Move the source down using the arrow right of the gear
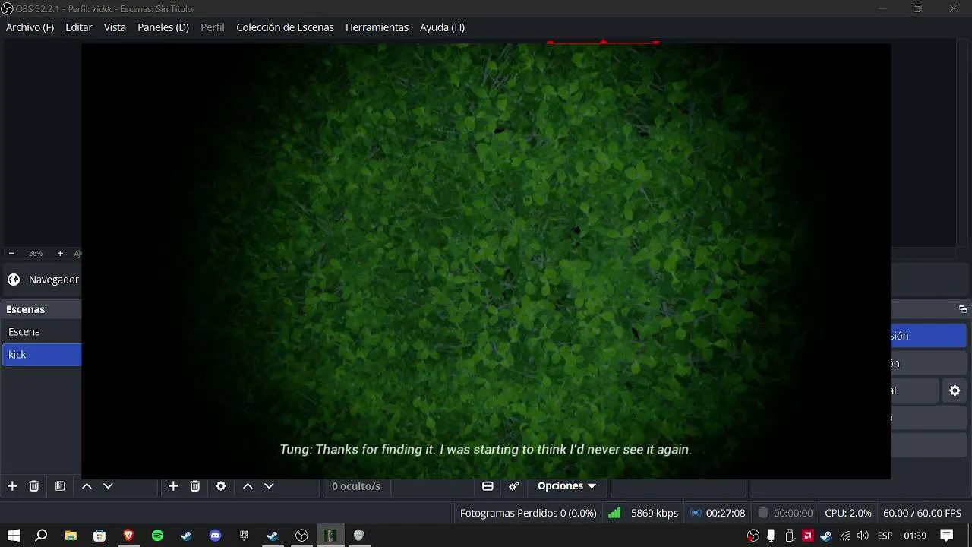The image size is (972, 547). click(x=269, y=486)
